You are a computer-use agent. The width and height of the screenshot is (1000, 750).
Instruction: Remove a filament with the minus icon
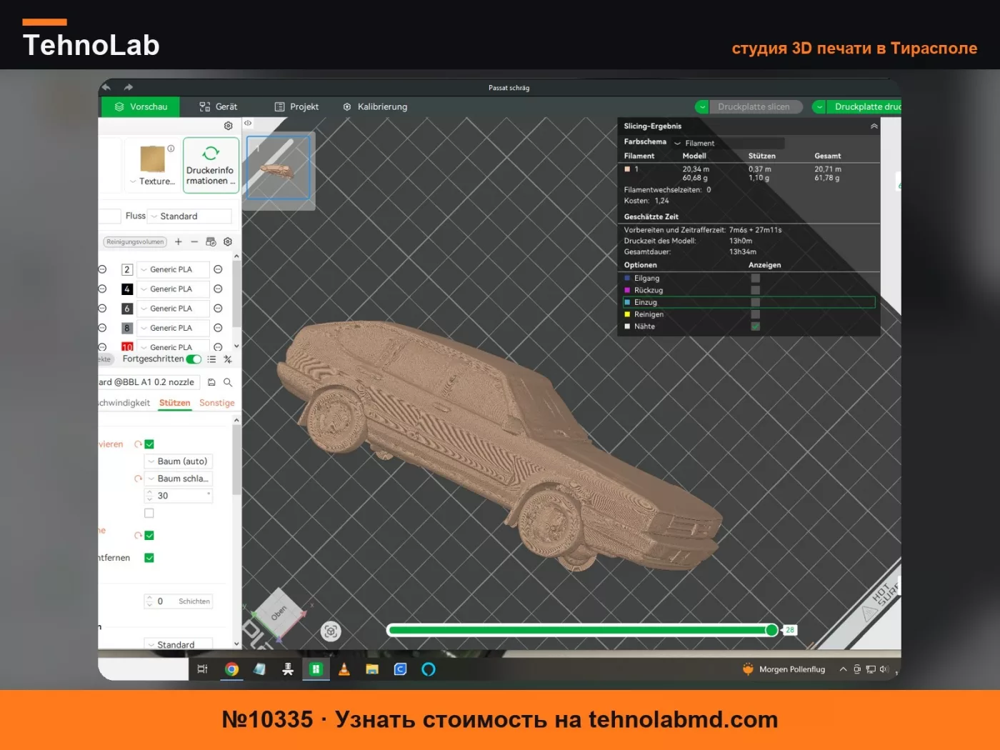(x=194, y=241)
